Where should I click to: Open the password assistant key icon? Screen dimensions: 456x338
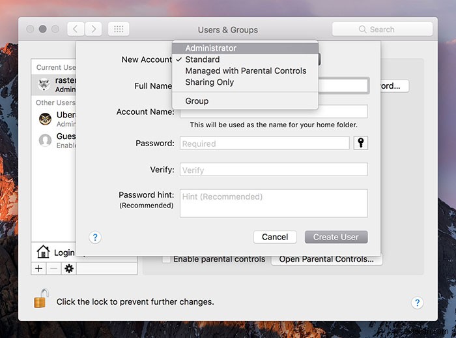click(361, 143)
